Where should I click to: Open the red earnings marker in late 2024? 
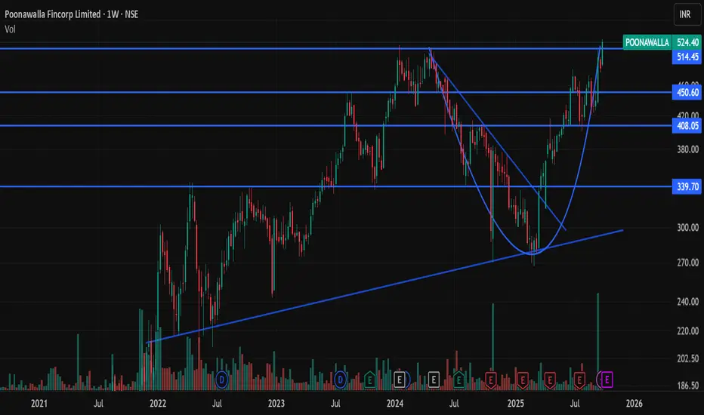tap(491, 380)
